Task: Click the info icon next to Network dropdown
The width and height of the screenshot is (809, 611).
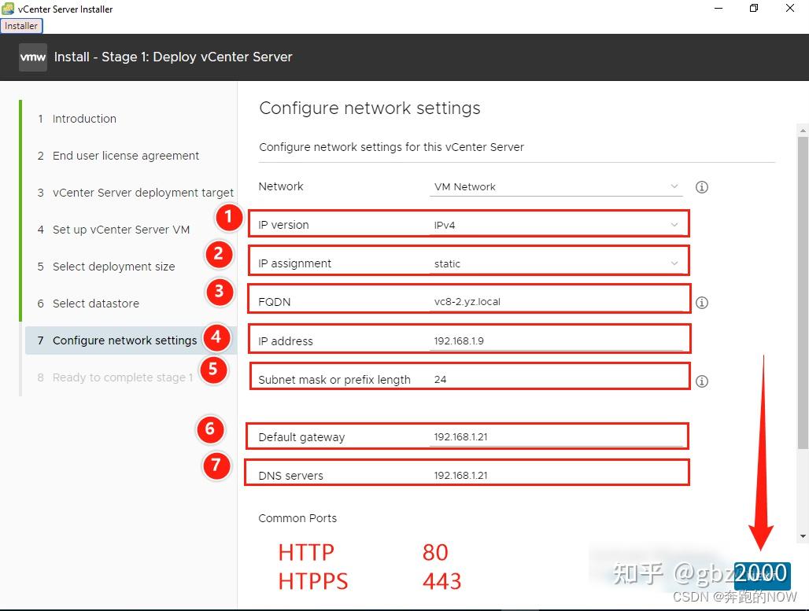Action: [x=702, y=187]
